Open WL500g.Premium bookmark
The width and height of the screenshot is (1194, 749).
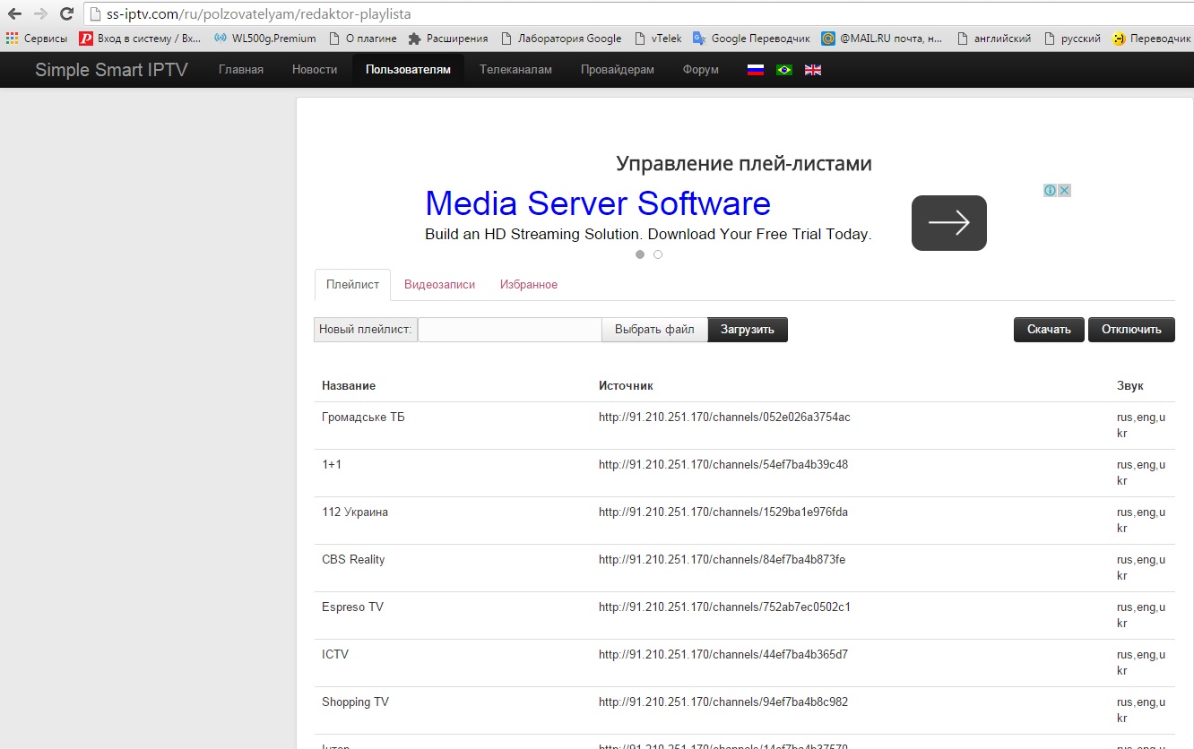point(265,39)
